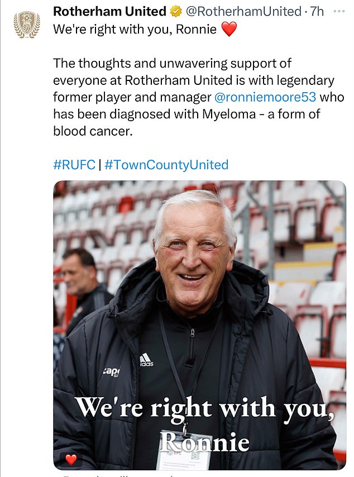
Task: Click the partially visible reply text at bottom
Action: (x=112, y=475)
